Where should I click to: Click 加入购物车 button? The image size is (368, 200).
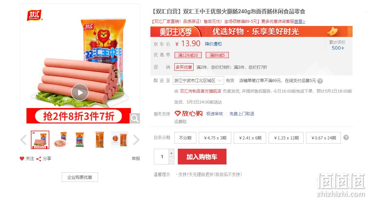pos(202,157)
